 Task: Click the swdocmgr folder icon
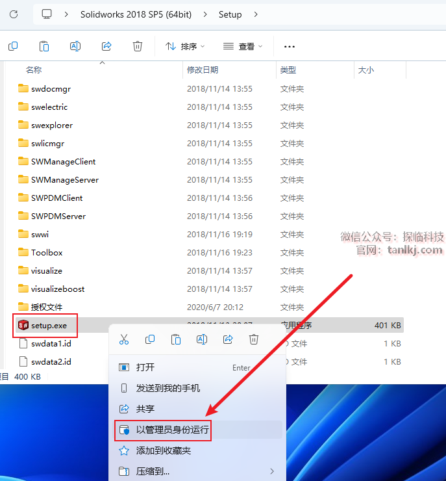pyautogui.click(x=23, y=88)
